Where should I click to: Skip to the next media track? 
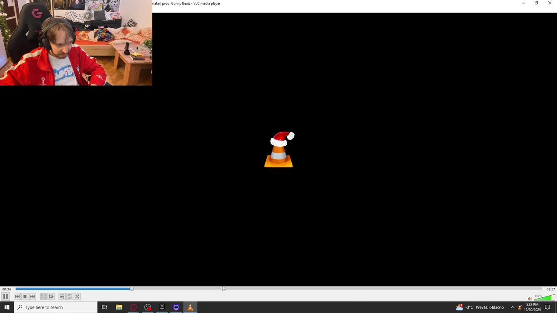tap(32, 296)
